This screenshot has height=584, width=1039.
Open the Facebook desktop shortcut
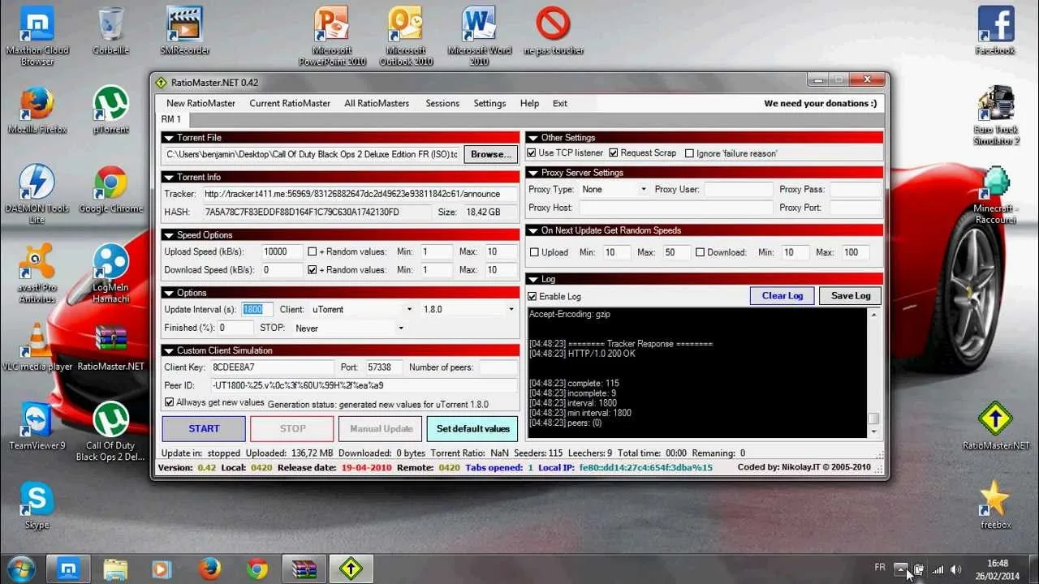click(996, 32)
